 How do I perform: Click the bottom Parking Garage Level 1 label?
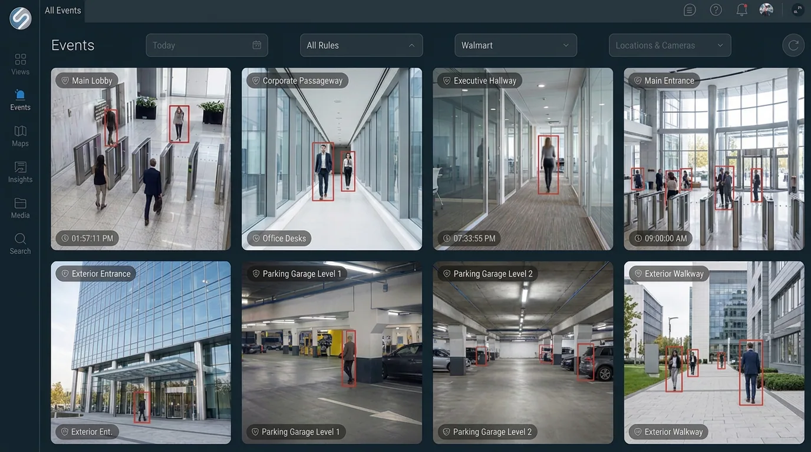pyautogui.click(x=296, y=432)
